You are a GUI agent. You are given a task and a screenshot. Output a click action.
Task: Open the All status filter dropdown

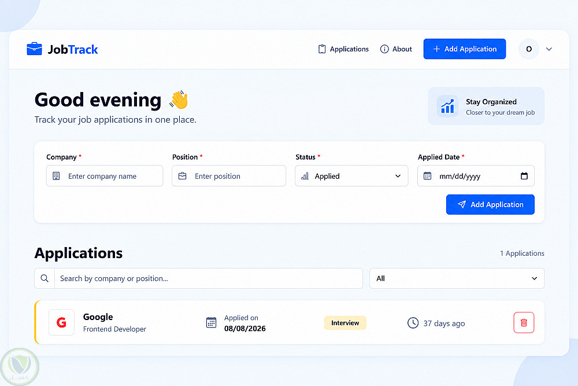457,278
